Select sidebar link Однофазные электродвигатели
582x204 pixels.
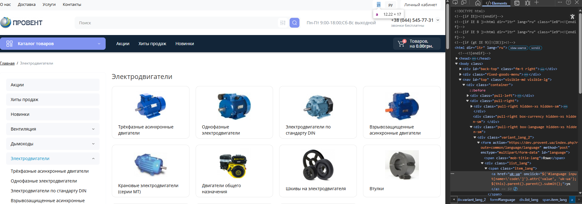point(44,181)
